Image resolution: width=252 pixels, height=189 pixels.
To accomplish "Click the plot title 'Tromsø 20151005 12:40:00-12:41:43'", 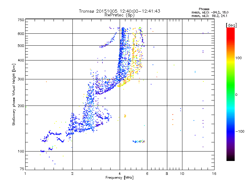I will 119,11.
